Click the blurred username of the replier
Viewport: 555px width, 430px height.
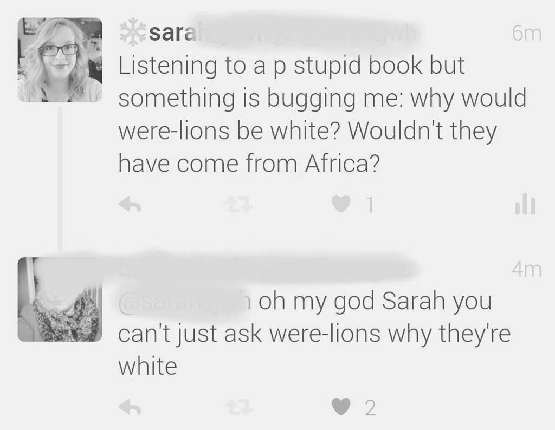click(266, 270)
